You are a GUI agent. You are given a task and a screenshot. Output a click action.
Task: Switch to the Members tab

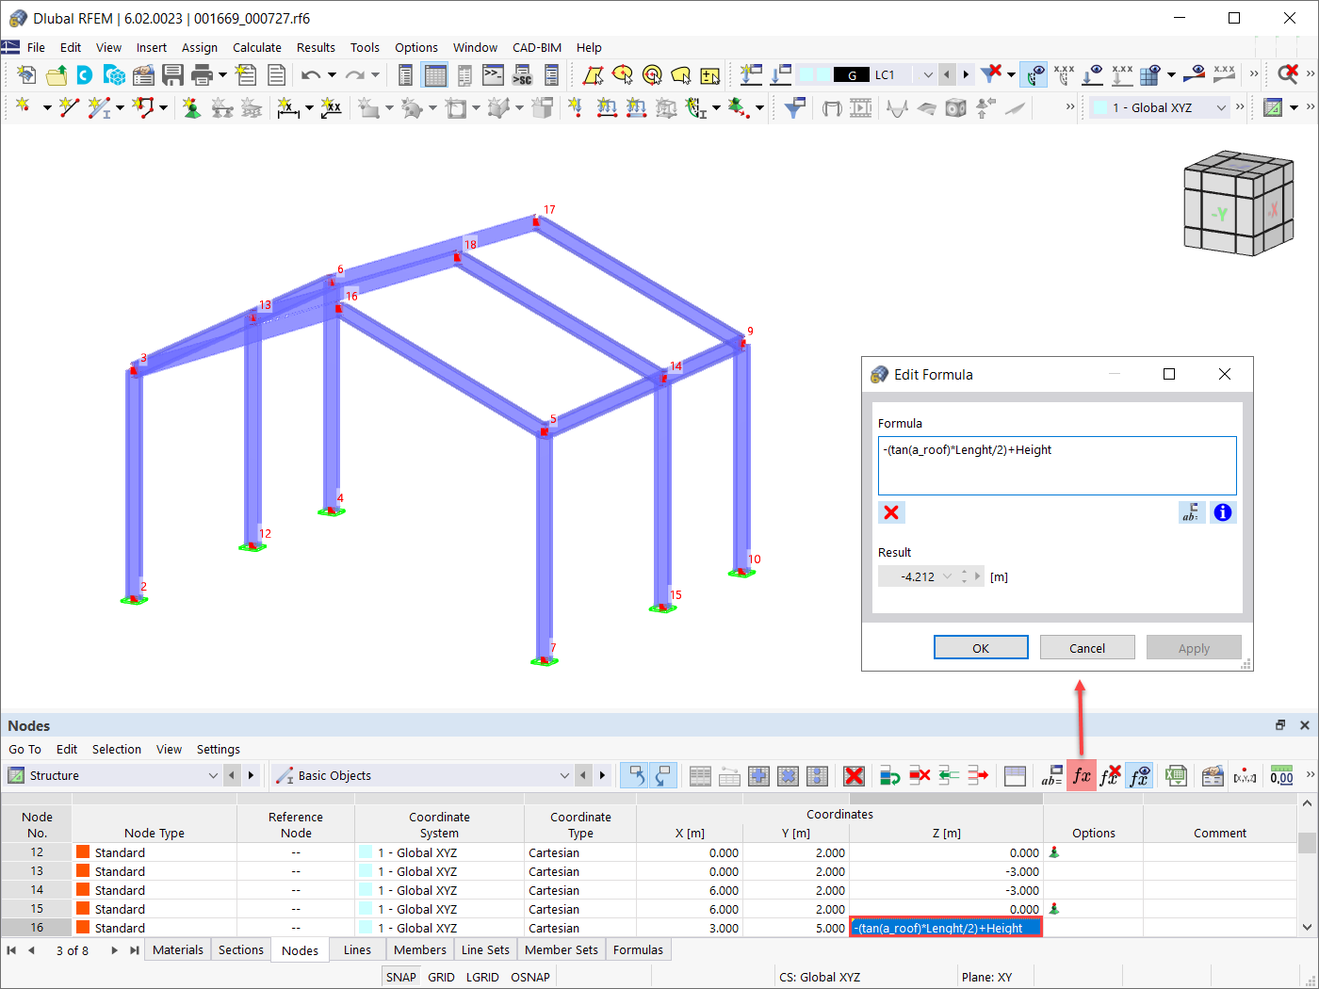[420, 949]
